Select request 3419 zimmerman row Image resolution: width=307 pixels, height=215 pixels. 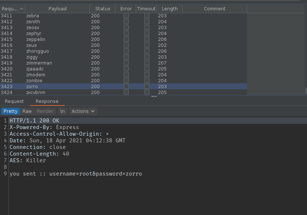[x=39, y=63]
